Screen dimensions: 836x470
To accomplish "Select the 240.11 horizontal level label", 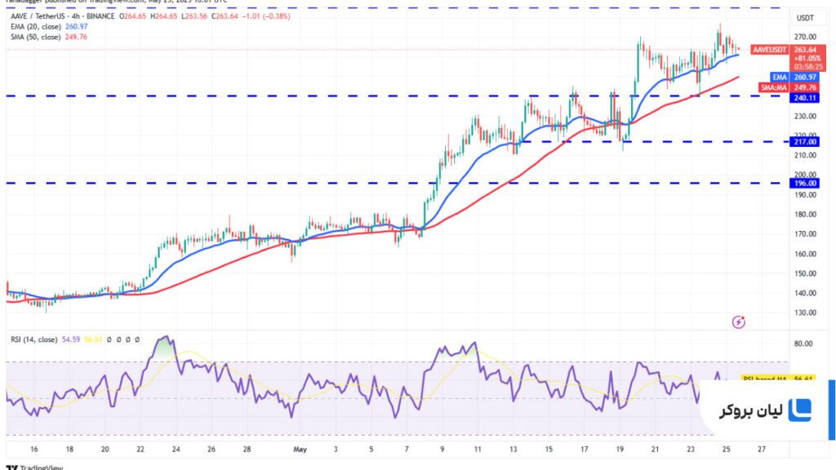I will tap(804, 98).
